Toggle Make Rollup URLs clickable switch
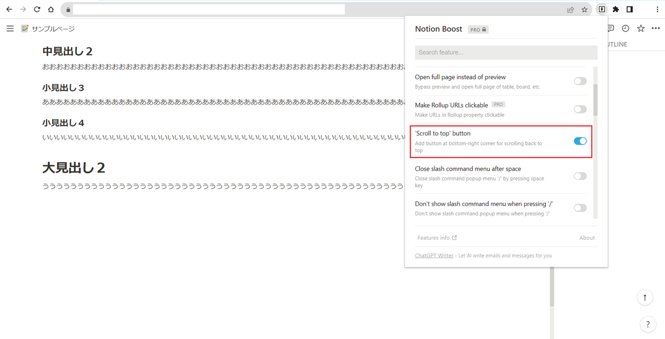The height and width of the screenshot is (339, 665). pos(580,109)
